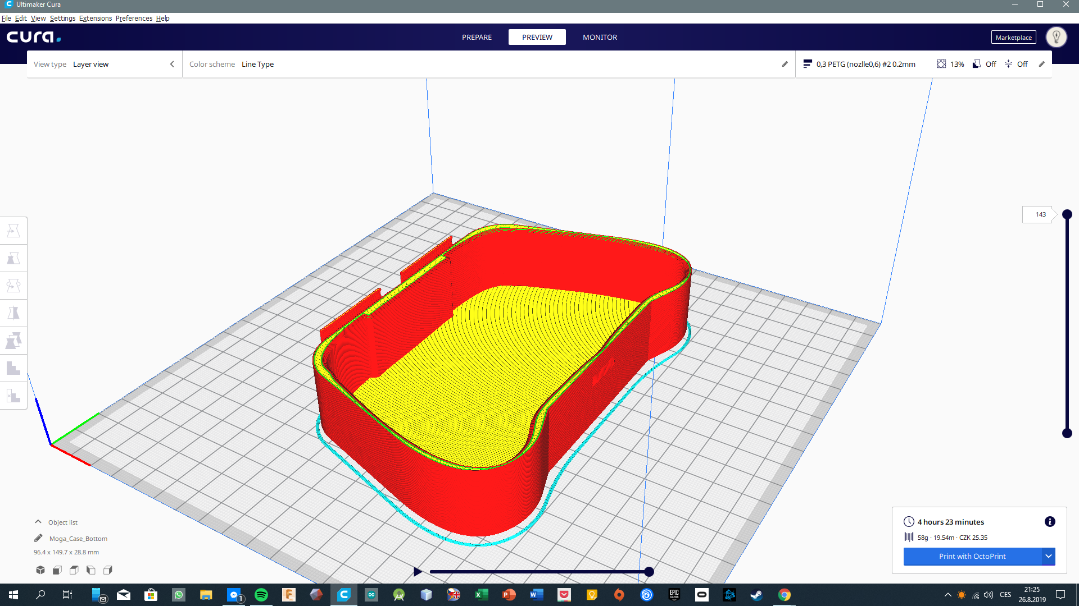Screen dimensions: 1079x606
Task: Open the Settings menu
Action: (62, 18)
